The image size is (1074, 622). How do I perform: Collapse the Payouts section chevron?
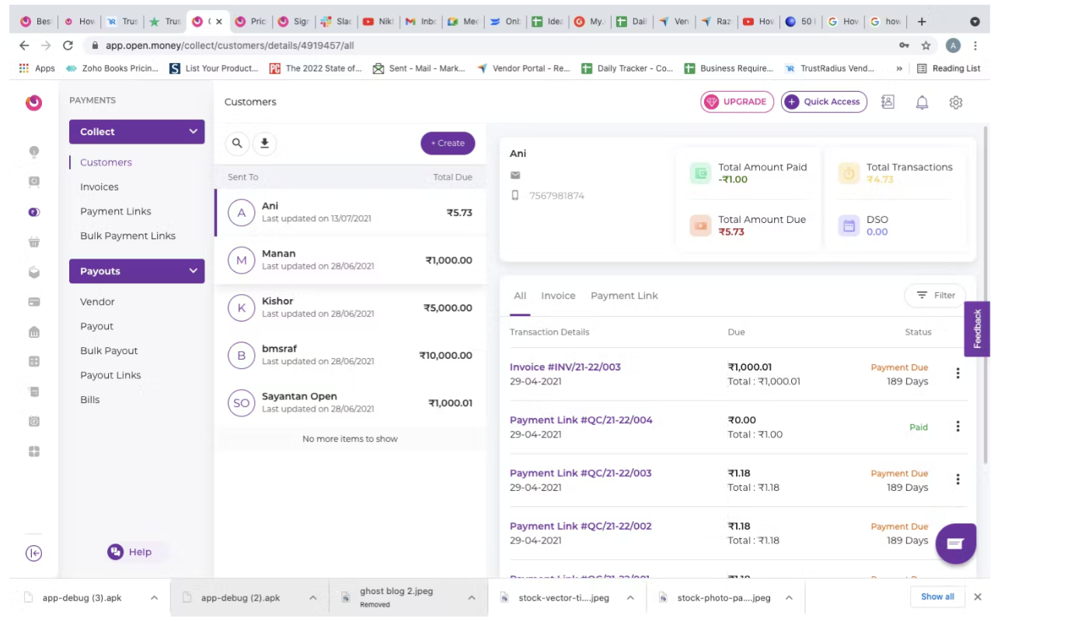[192, 271]
